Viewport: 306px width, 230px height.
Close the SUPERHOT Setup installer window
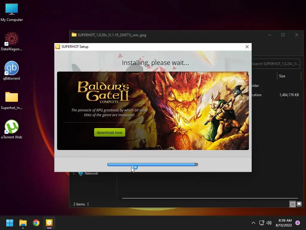247,47
